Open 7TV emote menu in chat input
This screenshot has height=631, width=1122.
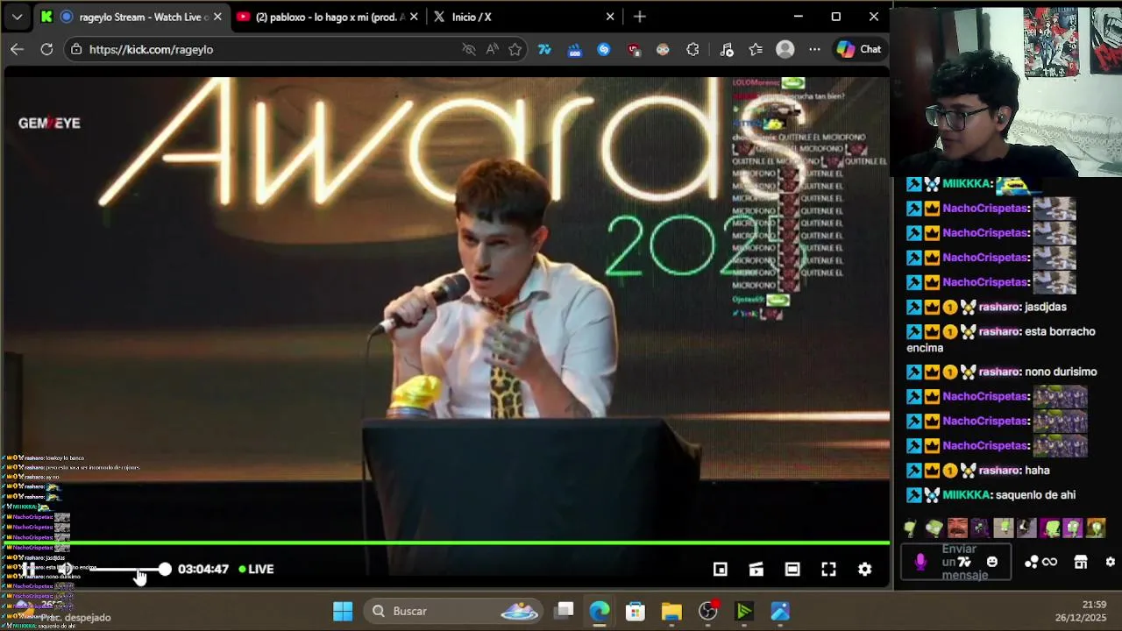pyautogui.click(x=964, y=562)
